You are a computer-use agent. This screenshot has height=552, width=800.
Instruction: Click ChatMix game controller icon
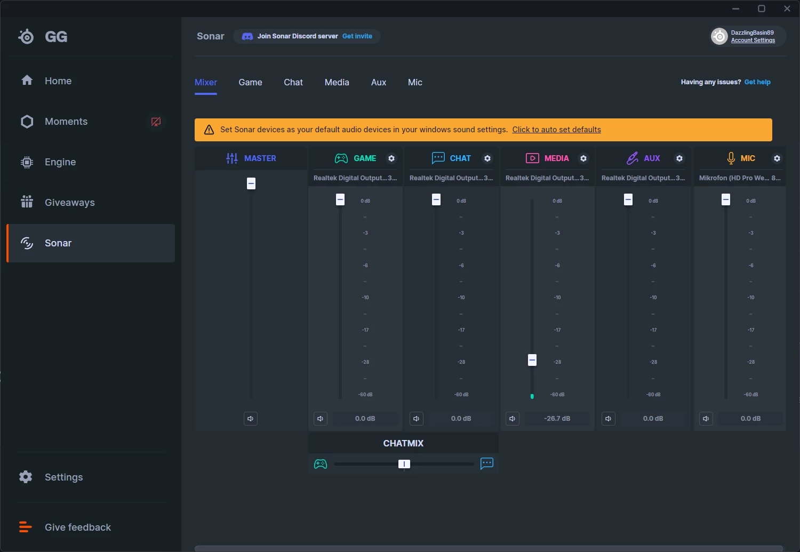pyautogui.click(x=321, y=464)
